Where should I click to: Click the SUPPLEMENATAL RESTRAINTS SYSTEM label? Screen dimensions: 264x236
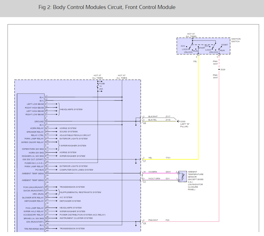tap(81, 192)
